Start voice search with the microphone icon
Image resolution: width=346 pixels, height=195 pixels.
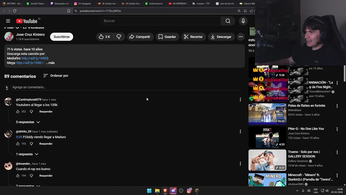click(243, 21)
